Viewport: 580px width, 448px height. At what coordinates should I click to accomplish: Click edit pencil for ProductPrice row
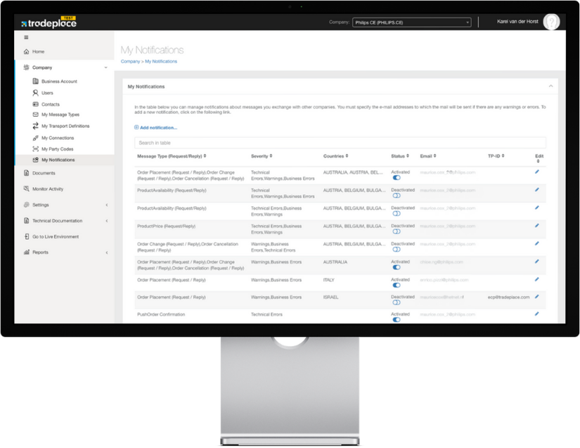(537, 226)
